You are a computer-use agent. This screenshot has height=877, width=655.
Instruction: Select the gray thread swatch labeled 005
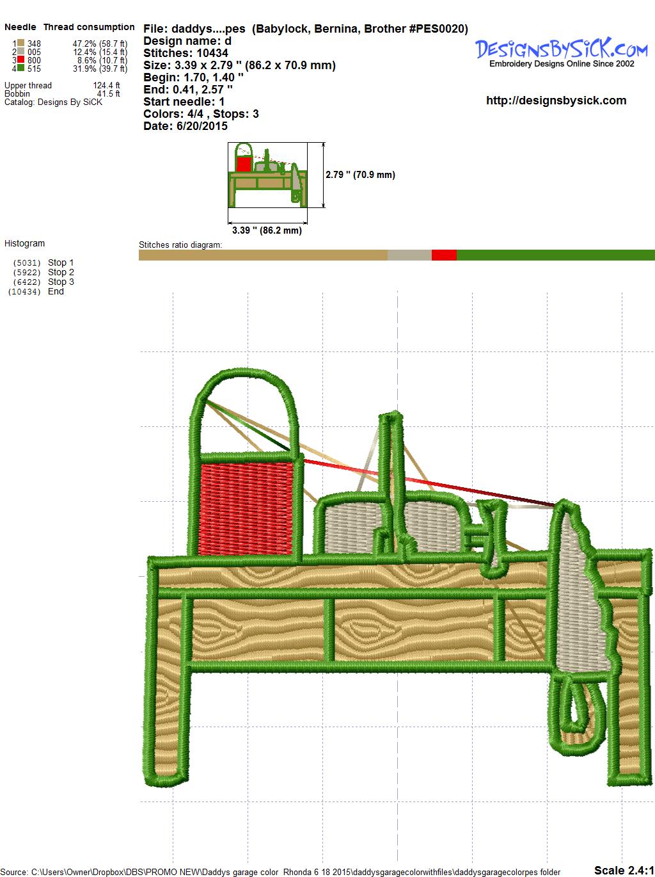coord(21,52)
